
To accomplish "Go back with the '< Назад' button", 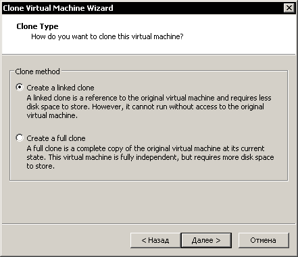I will click(155, 240).
